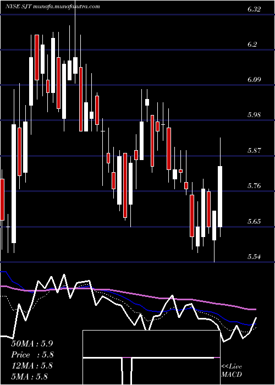Select the 5.87 price axis label
This screenshot has height=385, width=275.
(x=254, y=151)
